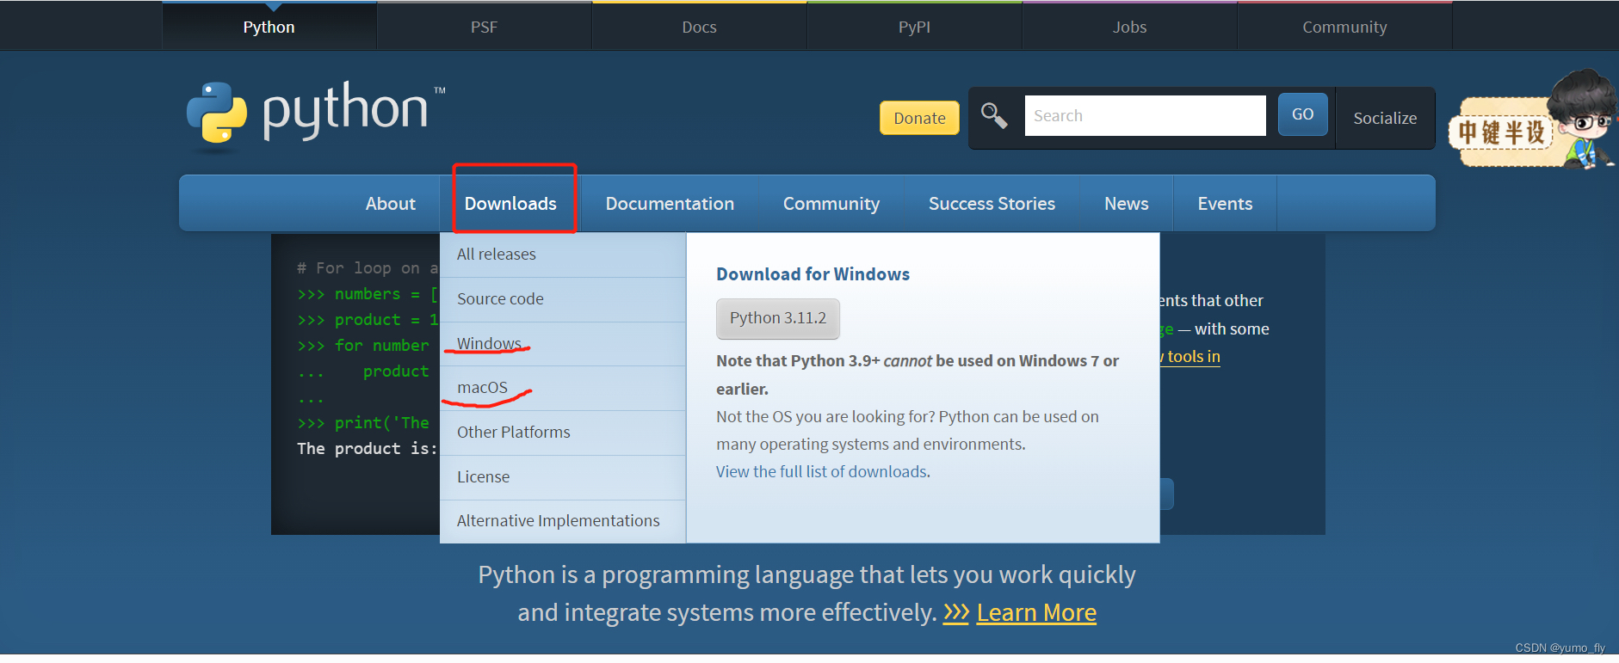Viewport: 1619px width, 663px height.
Task: Click the triple-chevron arrow before Learn More
Action: [956, 612]
